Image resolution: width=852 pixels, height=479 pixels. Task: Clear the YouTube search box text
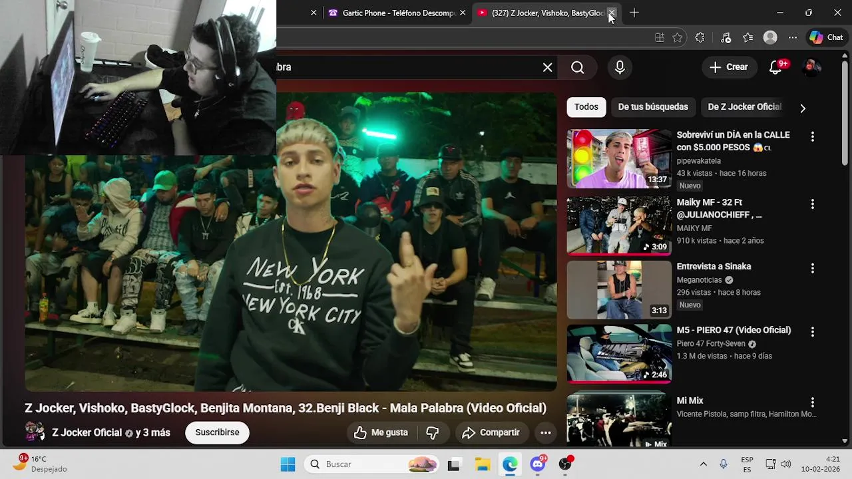click(x=547, y=67)
